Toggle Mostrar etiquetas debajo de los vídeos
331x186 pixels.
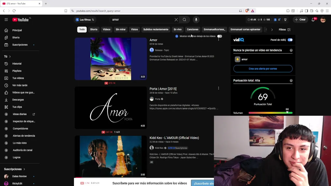click(x=220, y=36)
